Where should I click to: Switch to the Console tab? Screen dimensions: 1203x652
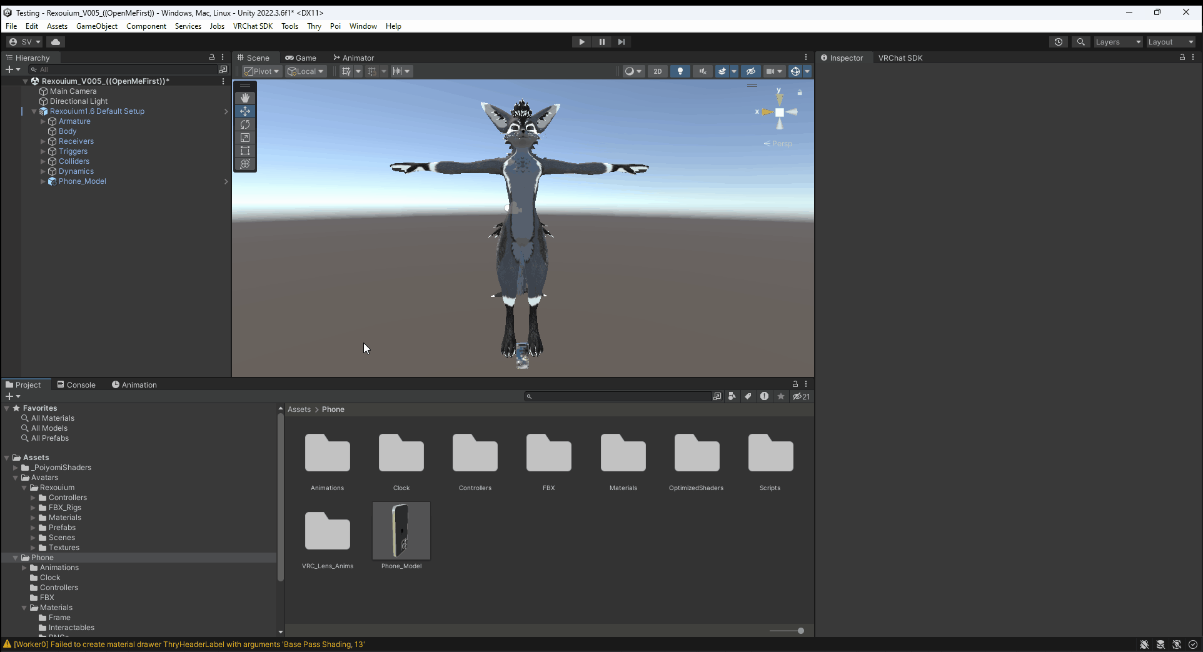coord(76,384)
